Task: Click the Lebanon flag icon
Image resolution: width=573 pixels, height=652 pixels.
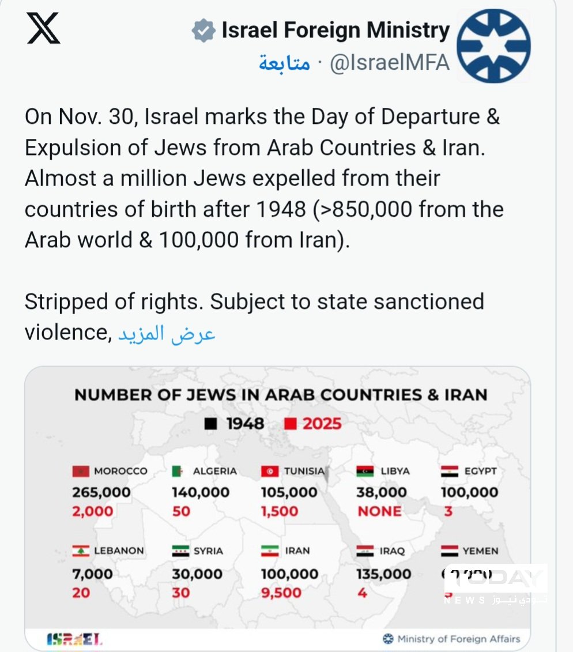Action: point(81,551)
